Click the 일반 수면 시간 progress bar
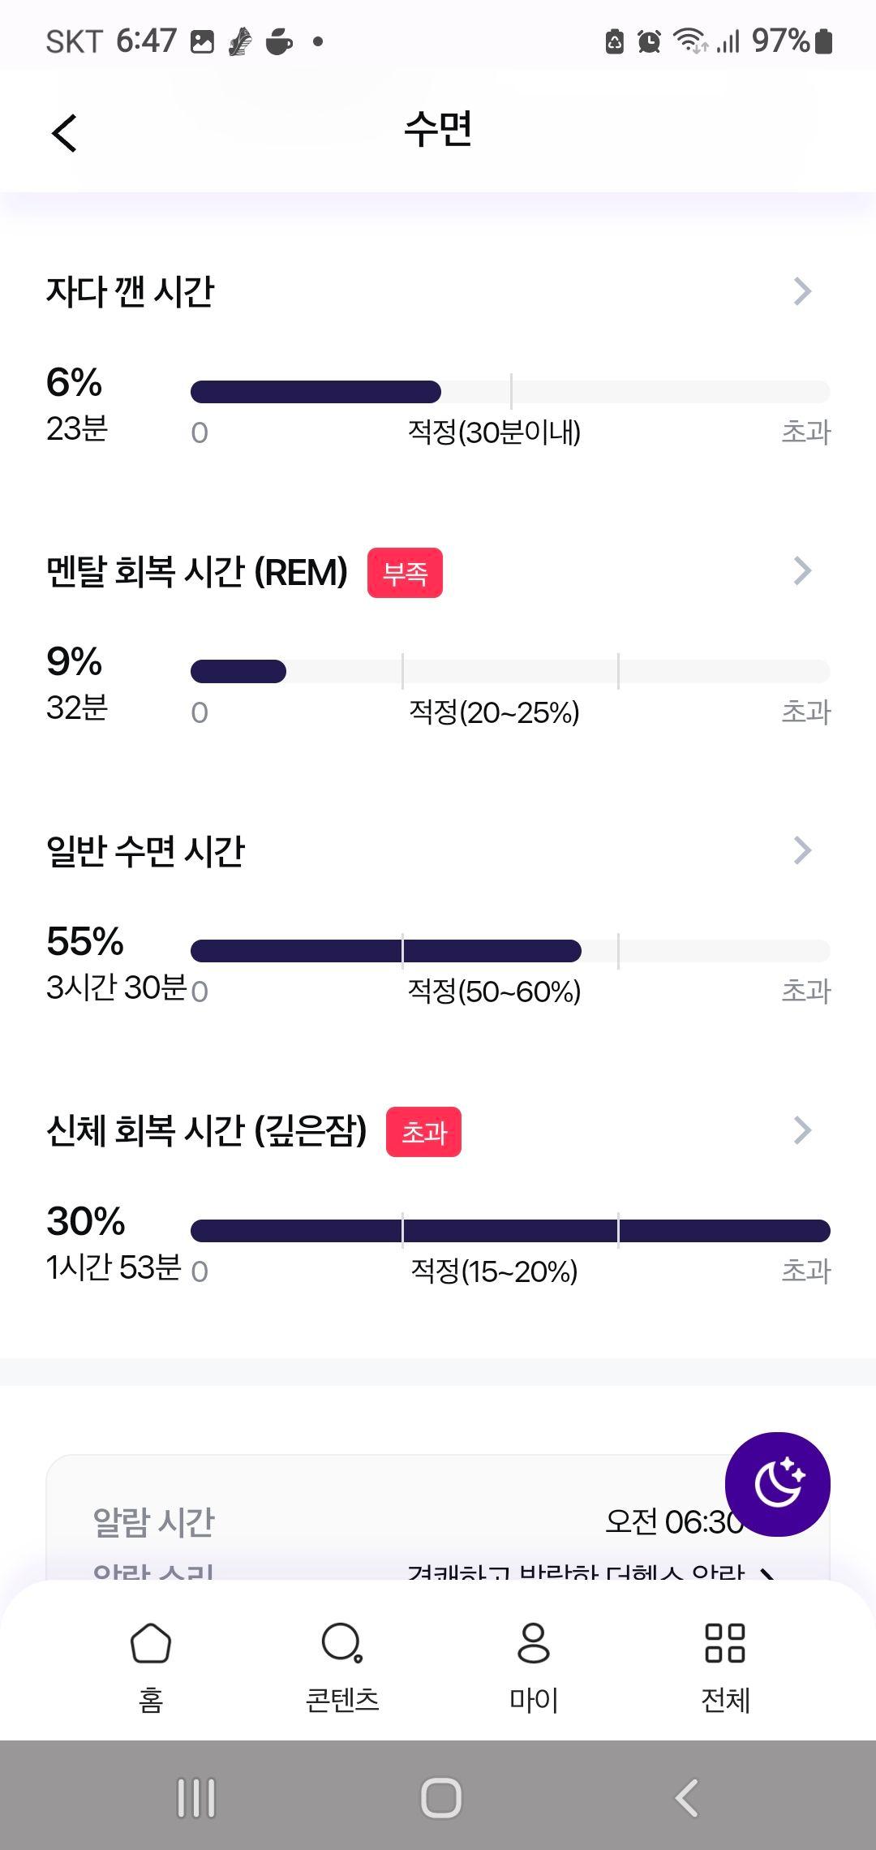Viewport: 876px width, 1850px height. 510,951
